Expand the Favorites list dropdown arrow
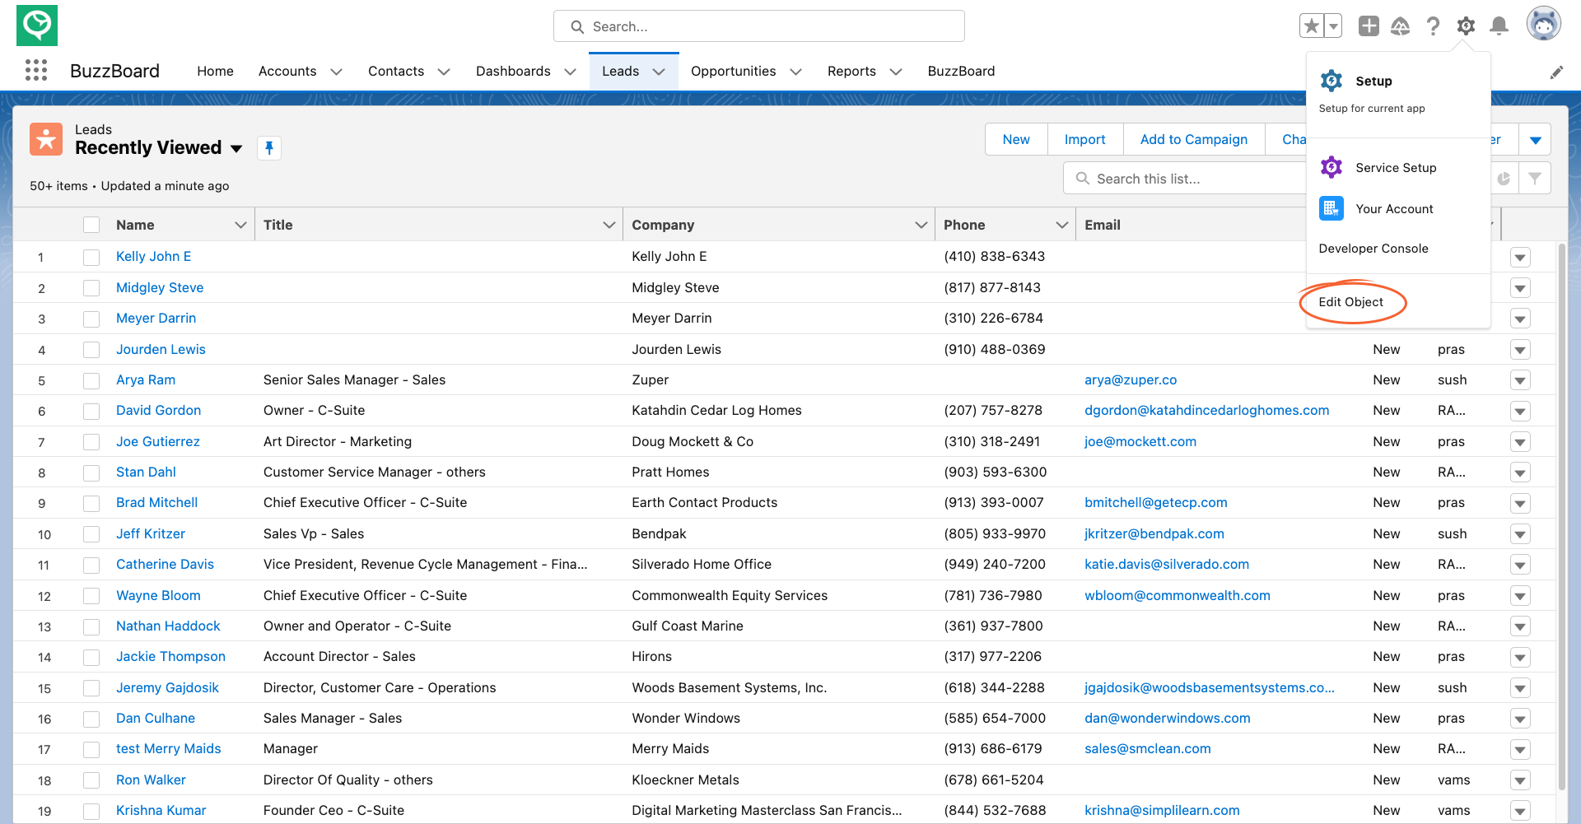Viewport: 1581px width, 824px height. 1333,26
